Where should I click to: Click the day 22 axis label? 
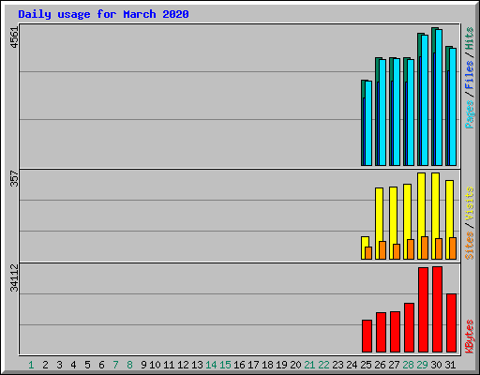click(x=323, y=365)
